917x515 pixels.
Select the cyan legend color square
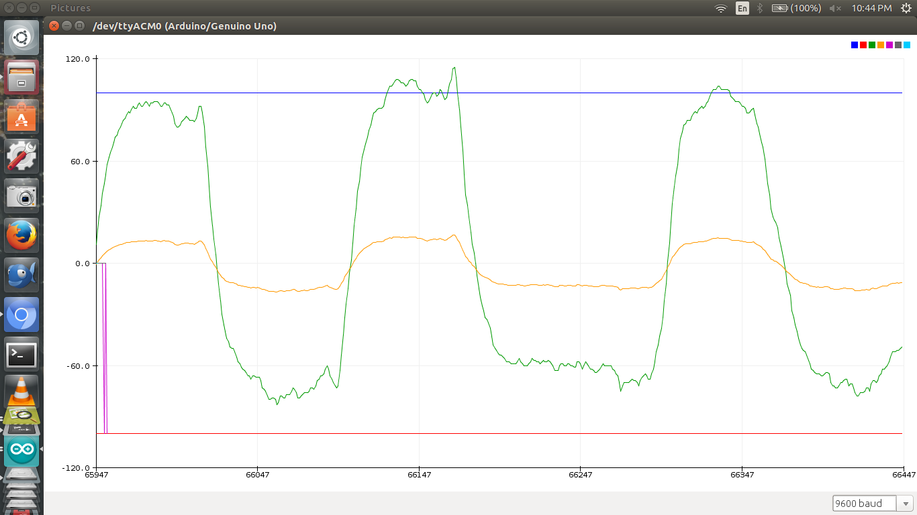click(x=907, y=45)
